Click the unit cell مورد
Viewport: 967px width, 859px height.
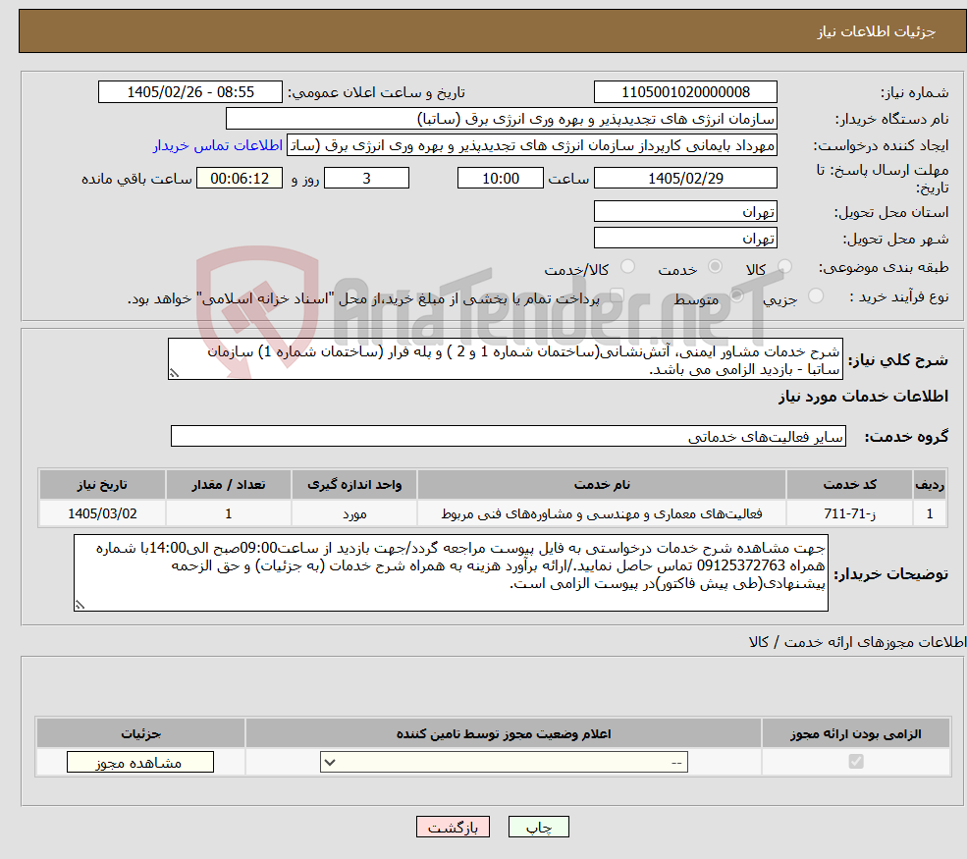[x=354, y=513]
